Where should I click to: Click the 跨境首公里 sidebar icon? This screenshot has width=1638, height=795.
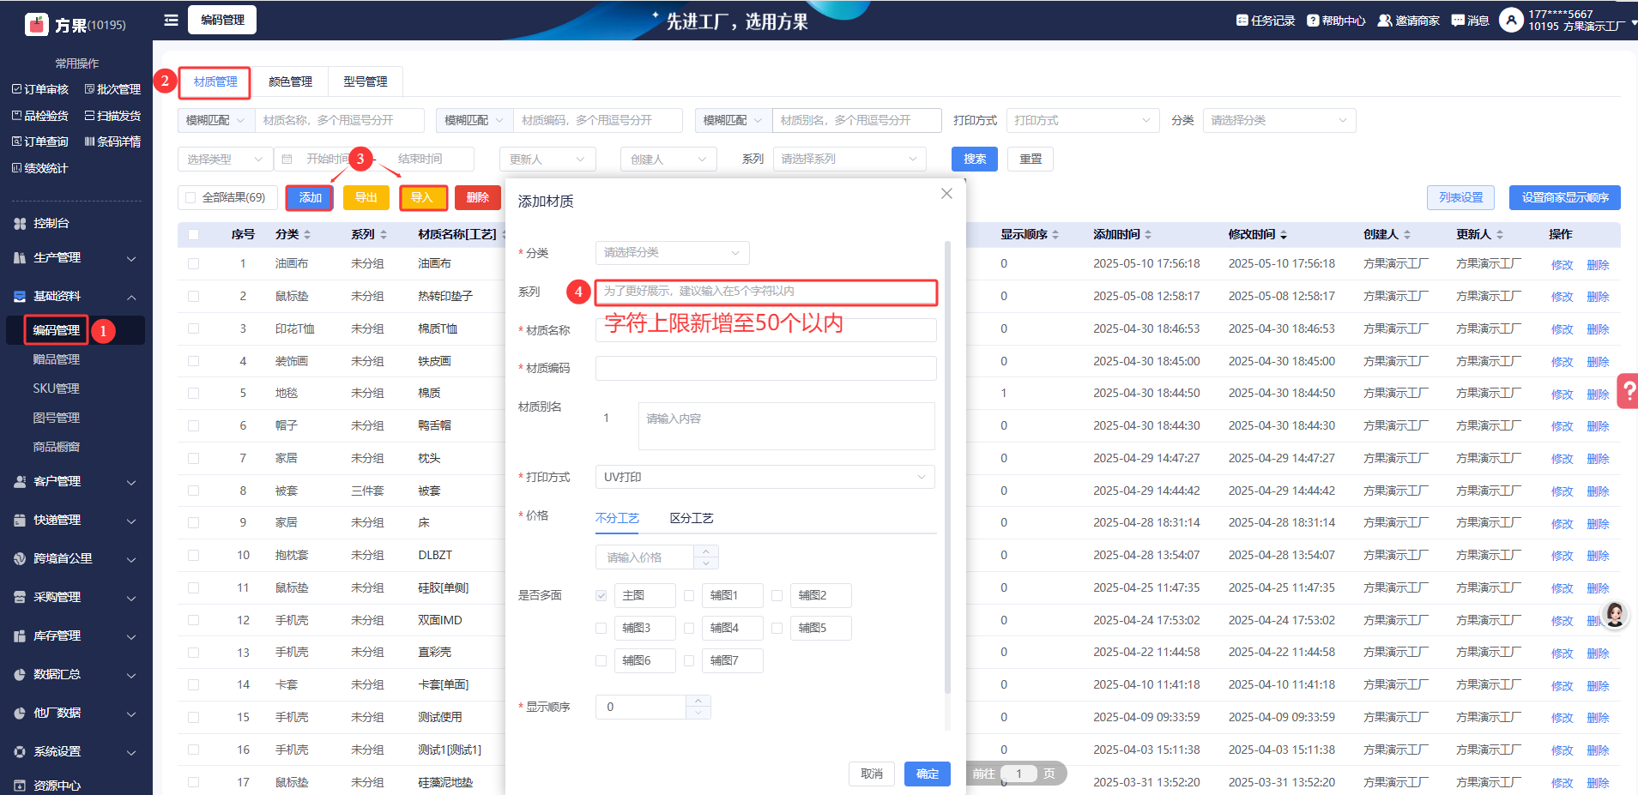[x=20, y=559]
